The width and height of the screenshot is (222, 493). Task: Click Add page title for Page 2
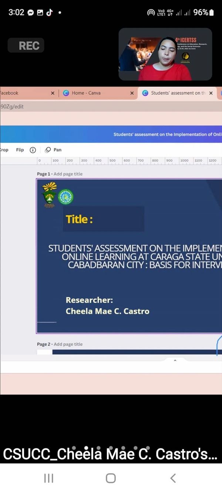point(68,344)
